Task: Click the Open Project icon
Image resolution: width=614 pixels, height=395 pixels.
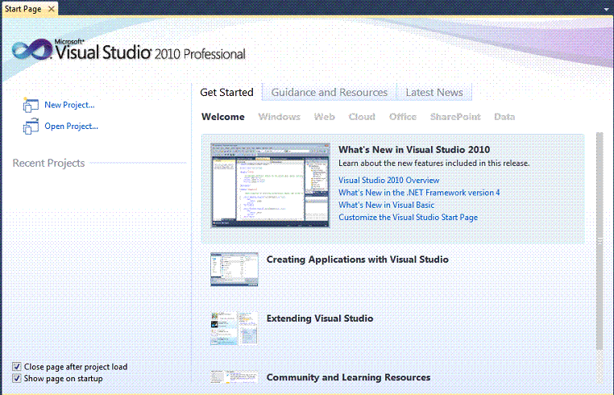Action: pos(31,127)
